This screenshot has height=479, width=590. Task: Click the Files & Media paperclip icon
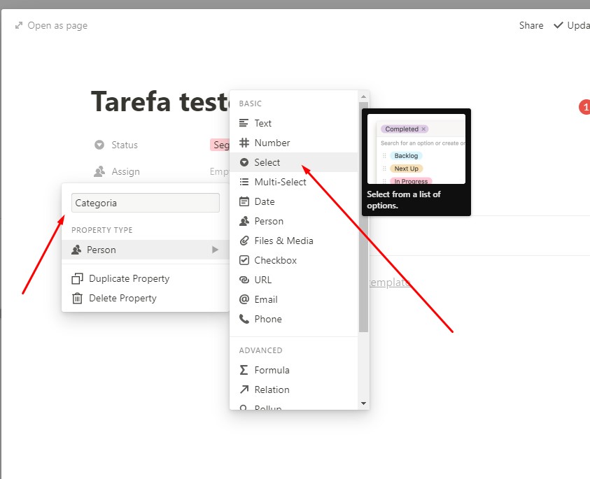click(x=244, y=241)
